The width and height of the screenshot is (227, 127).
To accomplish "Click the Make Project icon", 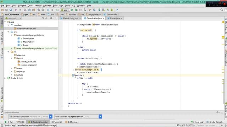I will click(x=57, y=10).
